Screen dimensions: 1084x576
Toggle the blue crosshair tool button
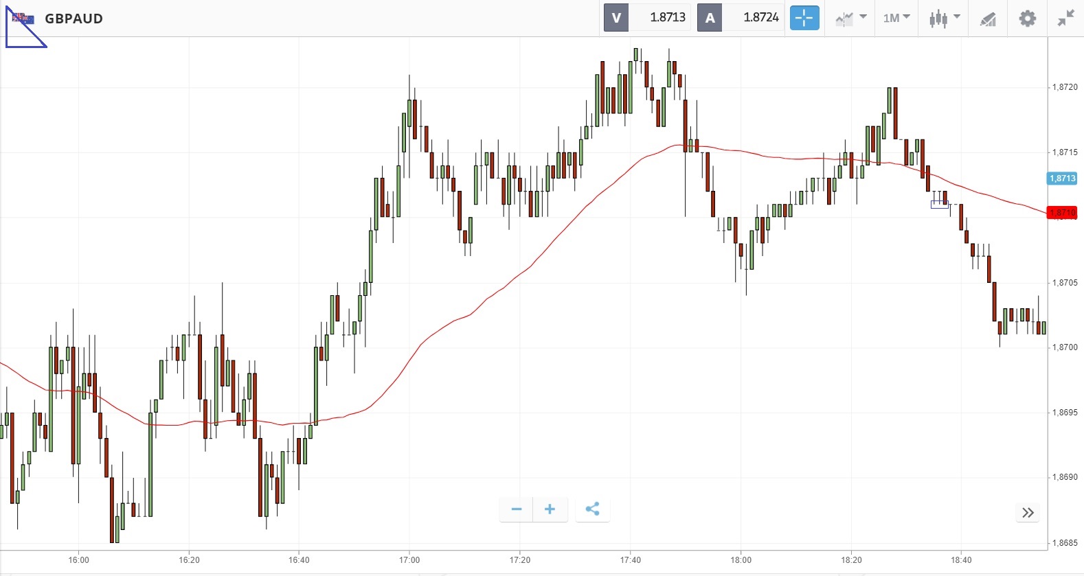point(804,18)
